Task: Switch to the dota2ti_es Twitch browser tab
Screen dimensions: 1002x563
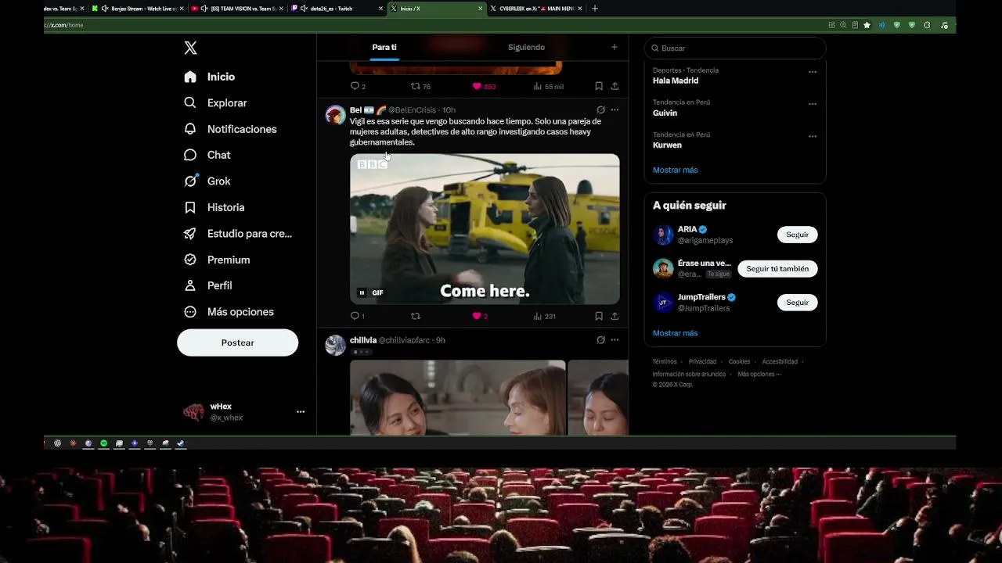Action: [x=337, y=9]
